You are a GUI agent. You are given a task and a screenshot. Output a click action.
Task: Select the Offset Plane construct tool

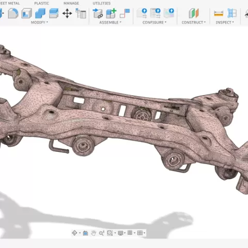194,13
